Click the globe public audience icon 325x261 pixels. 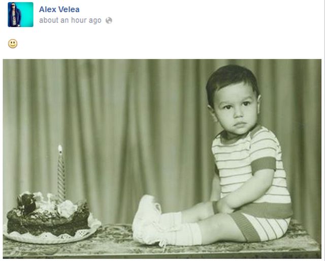coord(109,20)
